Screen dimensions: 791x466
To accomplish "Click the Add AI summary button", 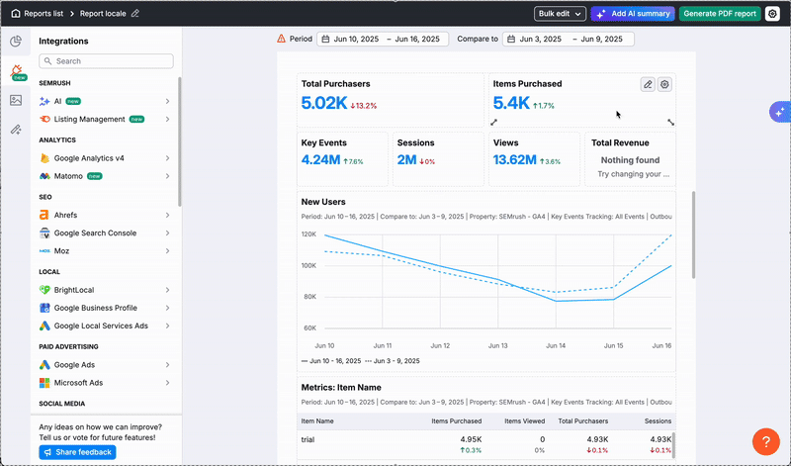I will tap(633, 14).
